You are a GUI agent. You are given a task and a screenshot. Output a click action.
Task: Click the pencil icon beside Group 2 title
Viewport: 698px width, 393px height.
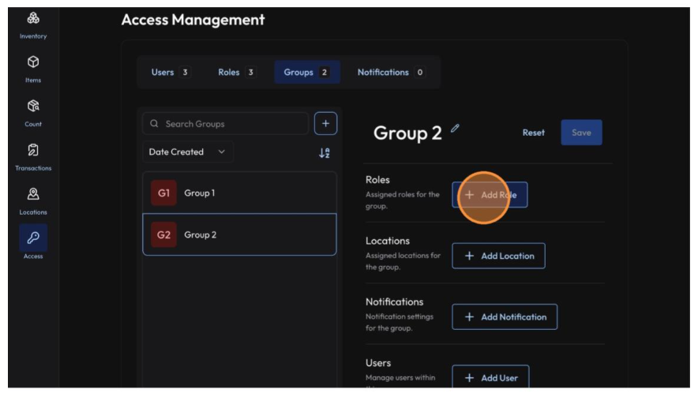tap(455, 129)
